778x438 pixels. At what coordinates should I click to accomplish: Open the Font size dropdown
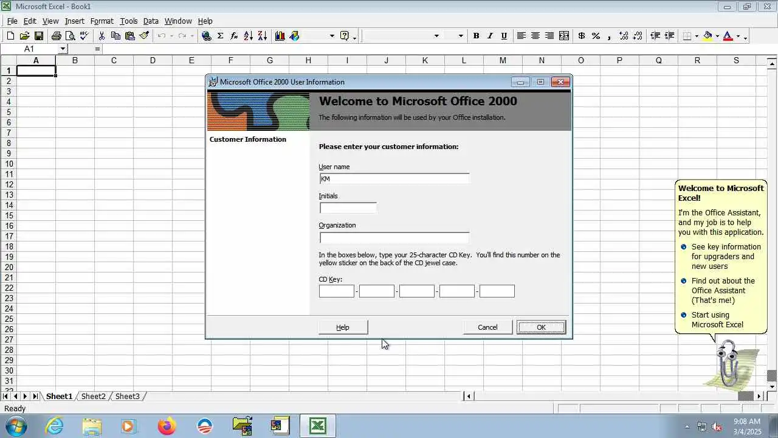click(x=460, y=36)
